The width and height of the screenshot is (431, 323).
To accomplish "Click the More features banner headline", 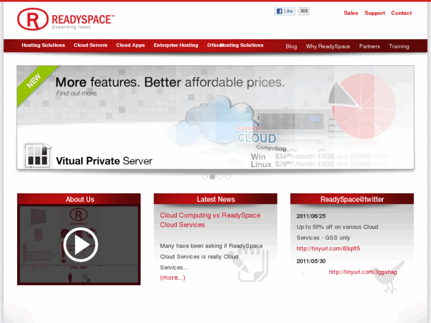I will click(170, 82).
